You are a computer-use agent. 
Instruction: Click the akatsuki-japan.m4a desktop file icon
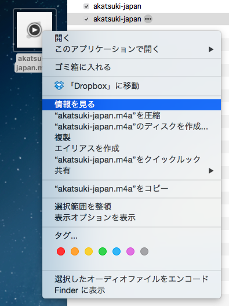(x=35, y=30)
